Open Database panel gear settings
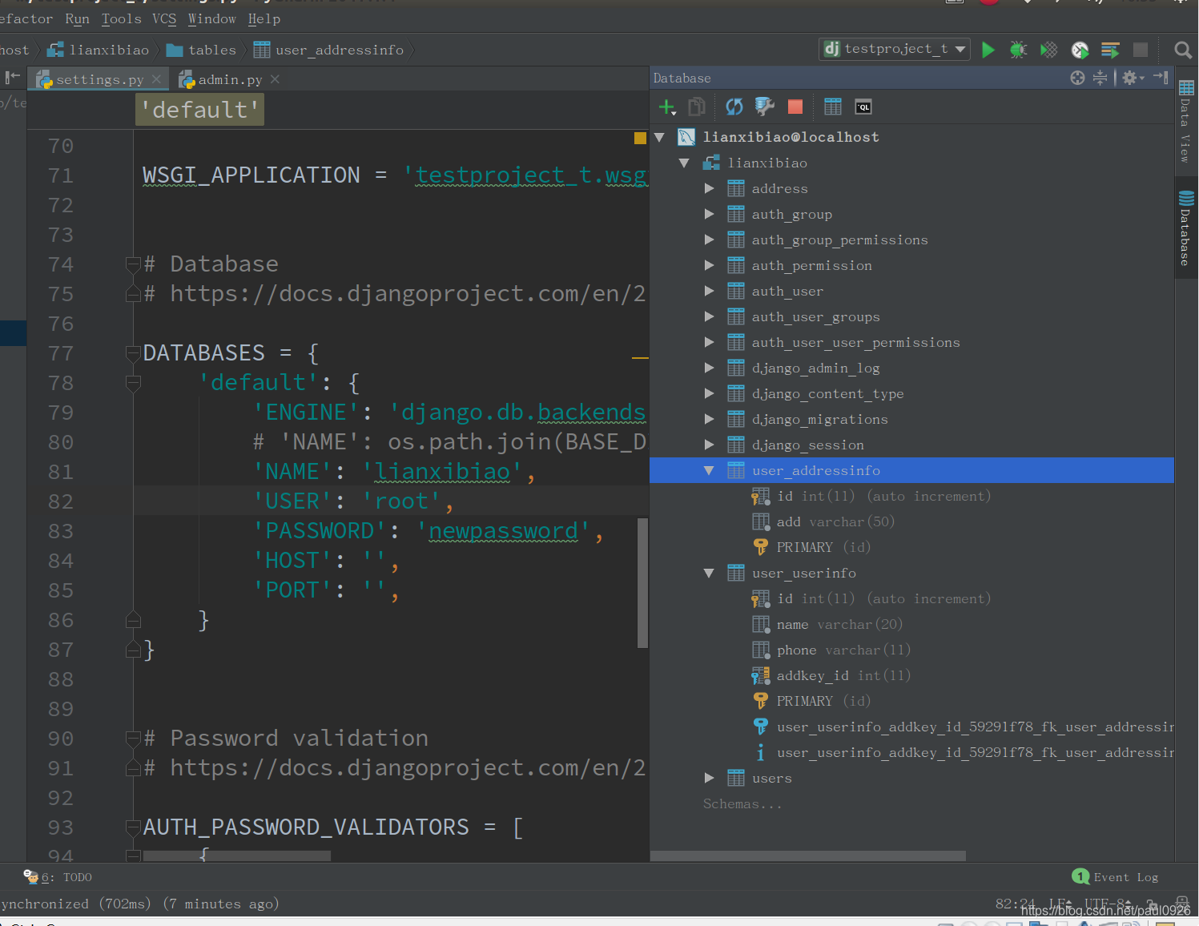This screenshot has width=1199, height=926. pos(1133,78)
